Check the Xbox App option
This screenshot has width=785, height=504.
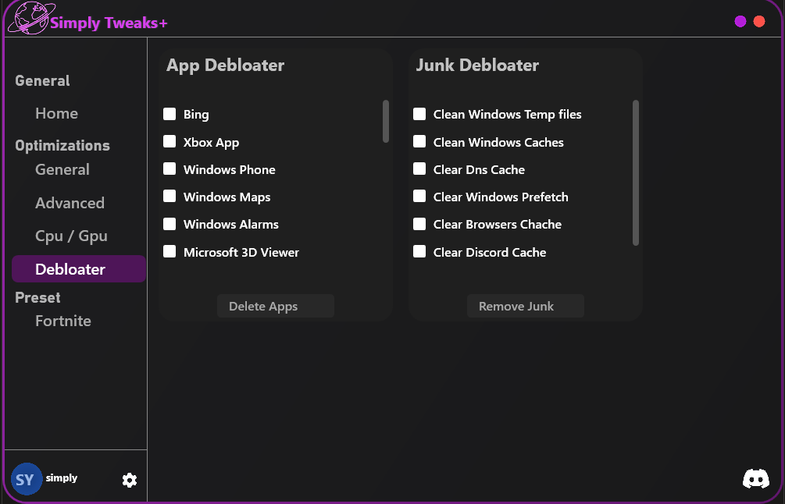click(169, 142)
